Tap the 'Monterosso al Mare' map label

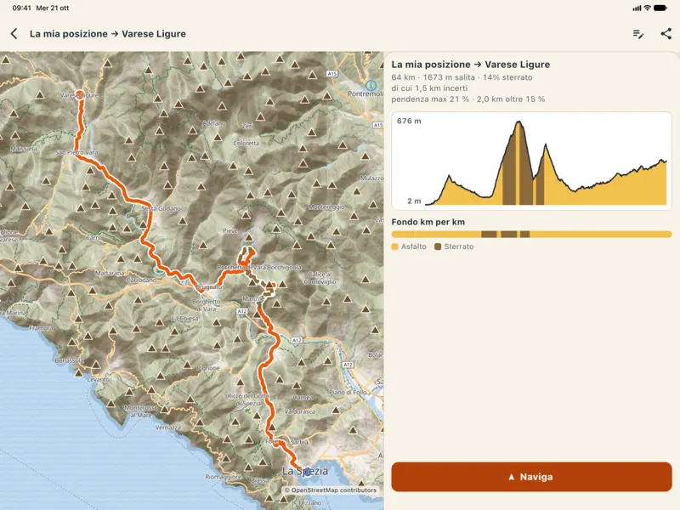point(141,411)
